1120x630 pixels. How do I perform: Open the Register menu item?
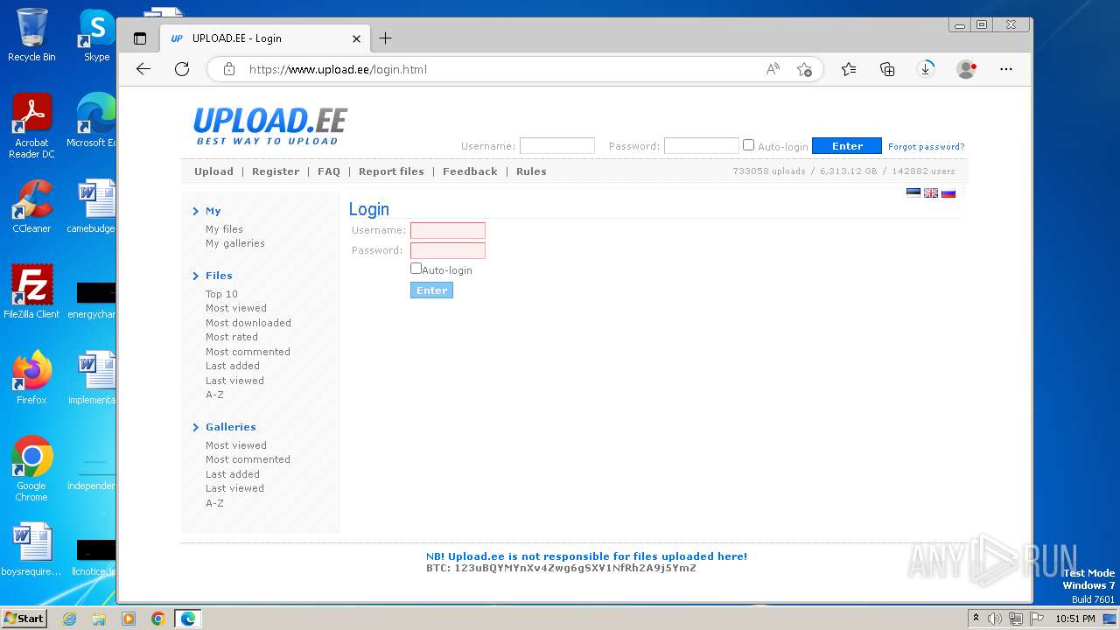pos(276,171)
